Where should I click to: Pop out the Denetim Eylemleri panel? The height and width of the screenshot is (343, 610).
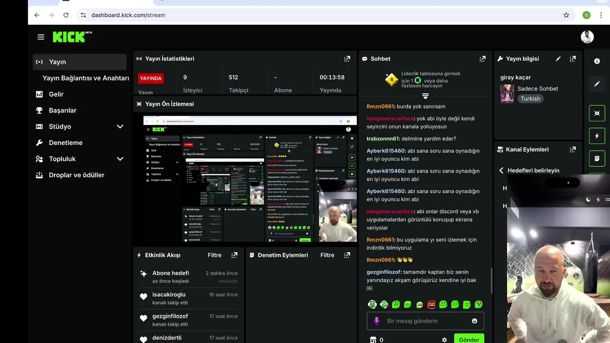tap(347, 255)
